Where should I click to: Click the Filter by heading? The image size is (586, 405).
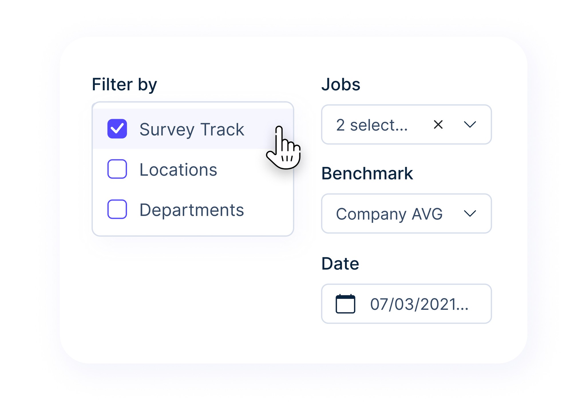point(124,84)
